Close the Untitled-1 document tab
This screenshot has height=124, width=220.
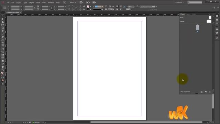tap(21, 12)
